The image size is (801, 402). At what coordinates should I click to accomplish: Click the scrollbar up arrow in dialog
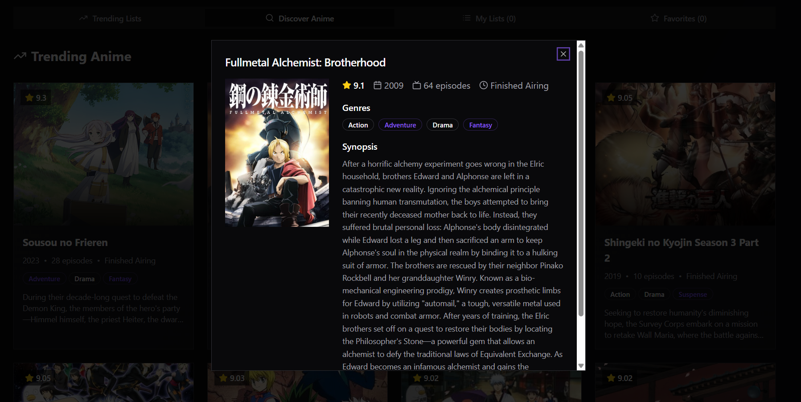(x=581, y=45)
